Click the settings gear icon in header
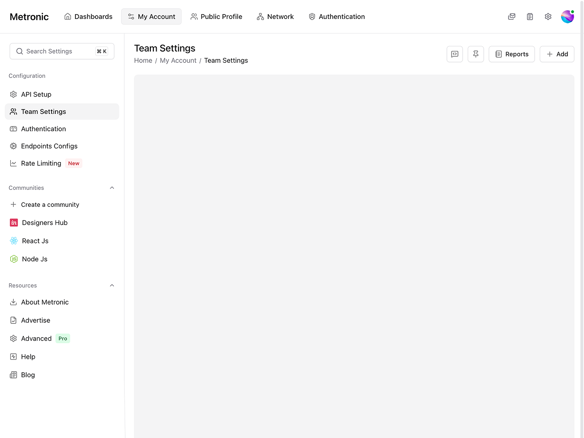 (548, 17)
